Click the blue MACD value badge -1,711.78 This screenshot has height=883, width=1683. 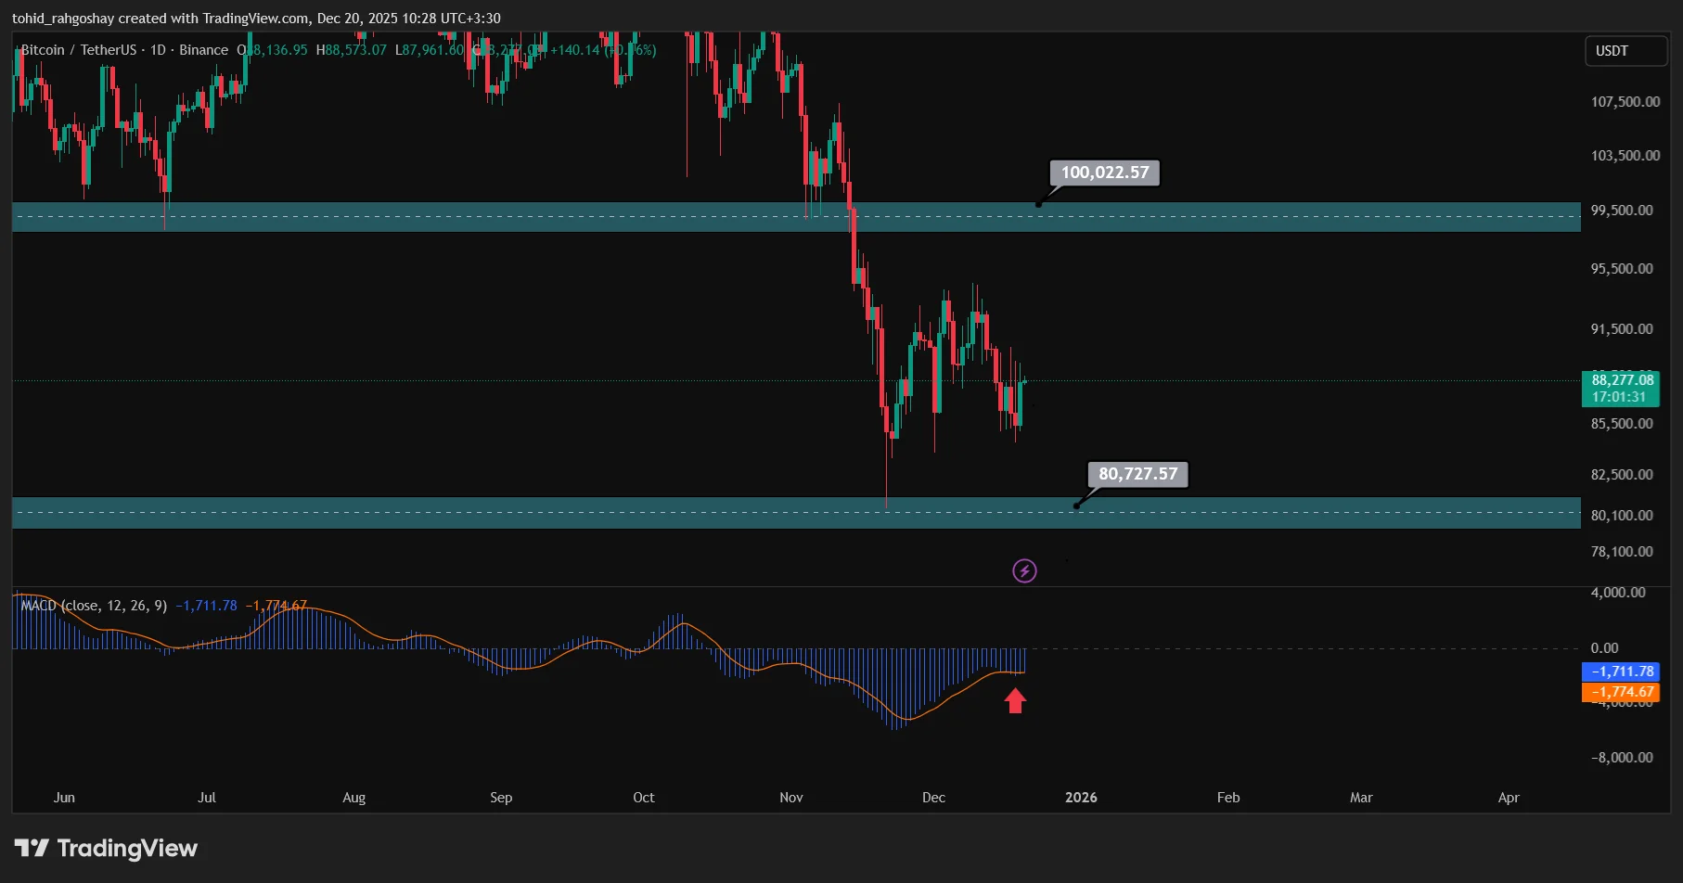[1621, 671]
